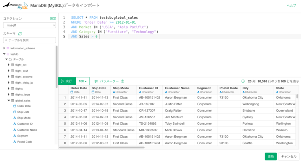
Task: Expand the information_schema node
Action: click(x=4, y=48)
